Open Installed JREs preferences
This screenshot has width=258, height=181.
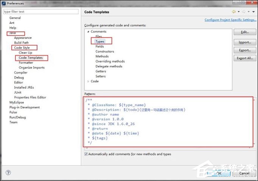click(24, 87)
